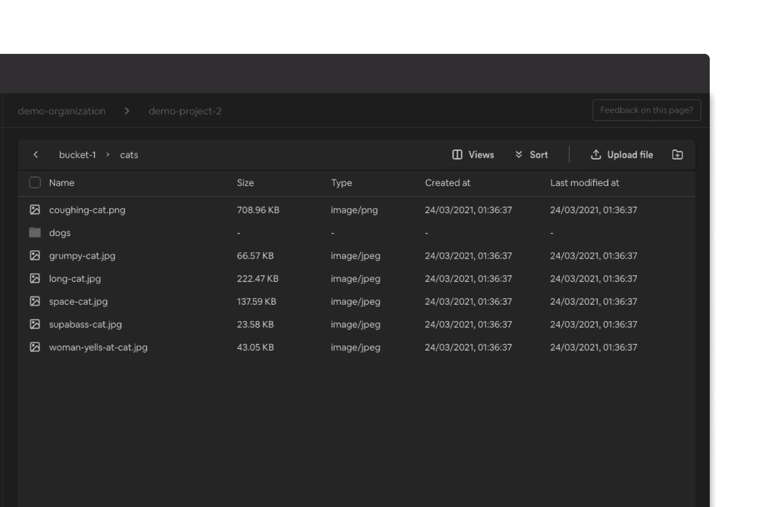Select the cats breadcrumb item

pos(129,154)
